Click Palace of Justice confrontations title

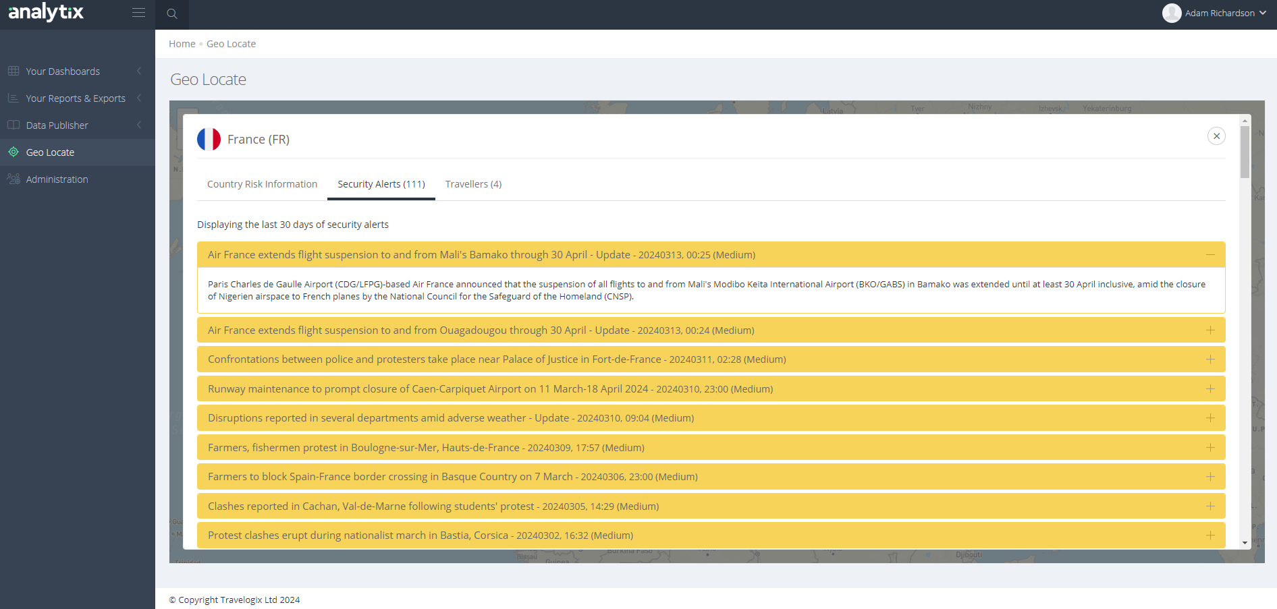497,359
